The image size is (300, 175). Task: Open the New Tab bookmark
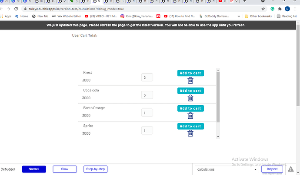[x=40, y=16]
